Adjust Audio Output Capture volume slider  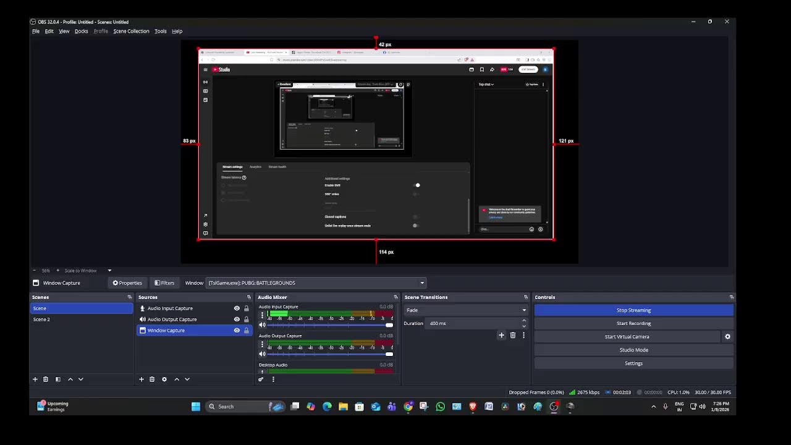(x=330, y=354)
